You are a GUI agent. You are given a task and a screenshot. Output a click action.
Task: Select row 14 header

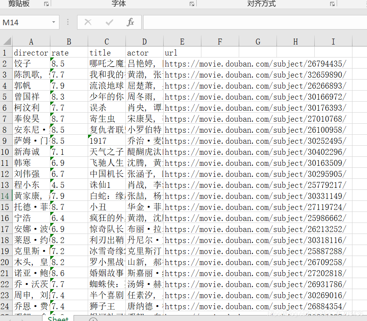6,196
